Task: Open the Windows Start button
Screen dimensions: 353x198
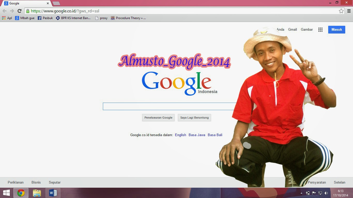Action: (x=6, y=193)
